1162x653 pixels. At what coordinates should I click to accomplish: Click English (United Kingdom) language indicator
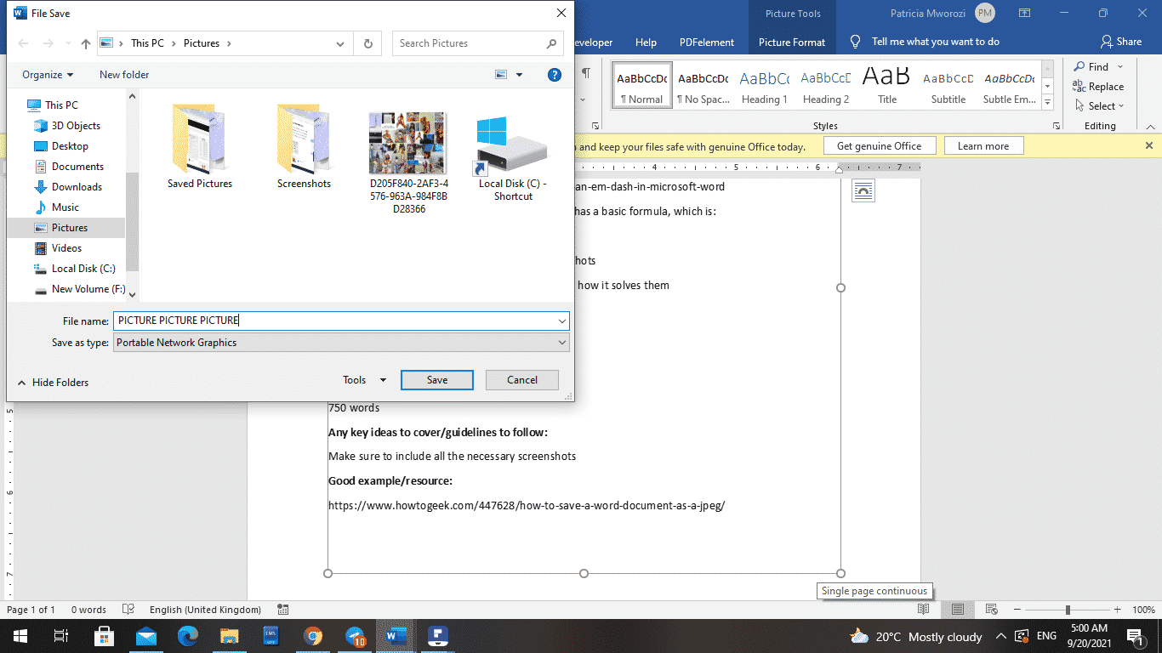pyautogui.click(x=205, y=610)
